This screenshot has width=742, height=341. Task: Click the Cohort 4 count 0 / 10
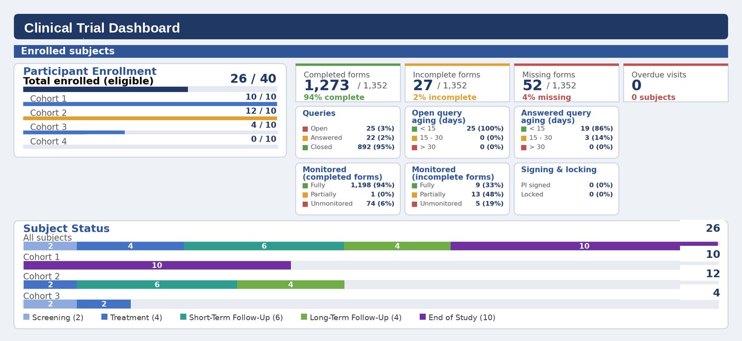263,139
